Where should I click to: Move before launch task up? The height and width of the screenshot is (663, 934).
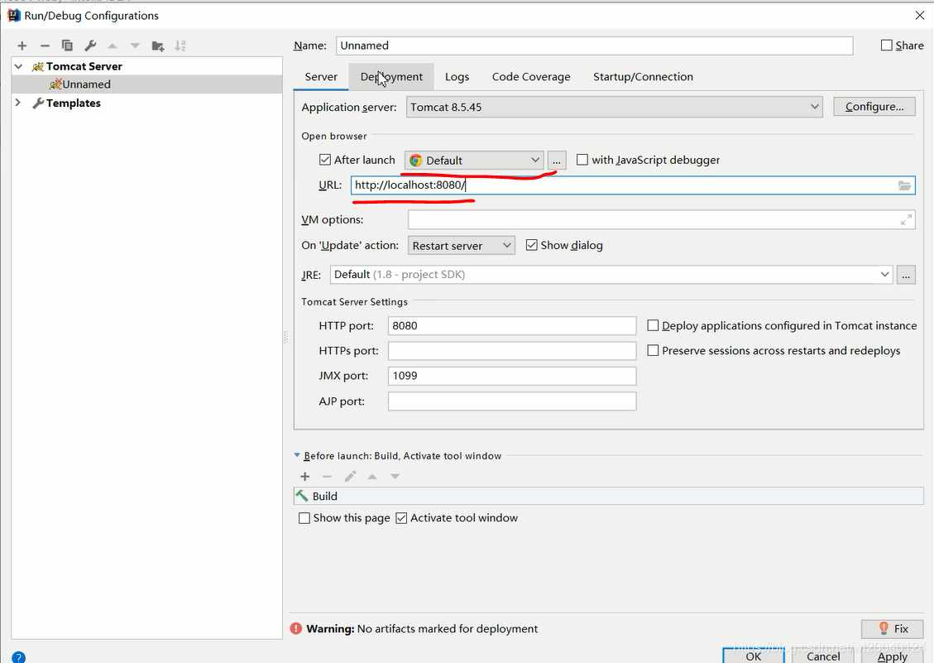tap(372, 477)
